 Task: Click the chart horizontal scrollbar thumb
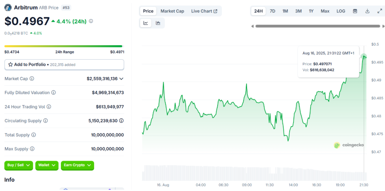[x=318, y=26]
